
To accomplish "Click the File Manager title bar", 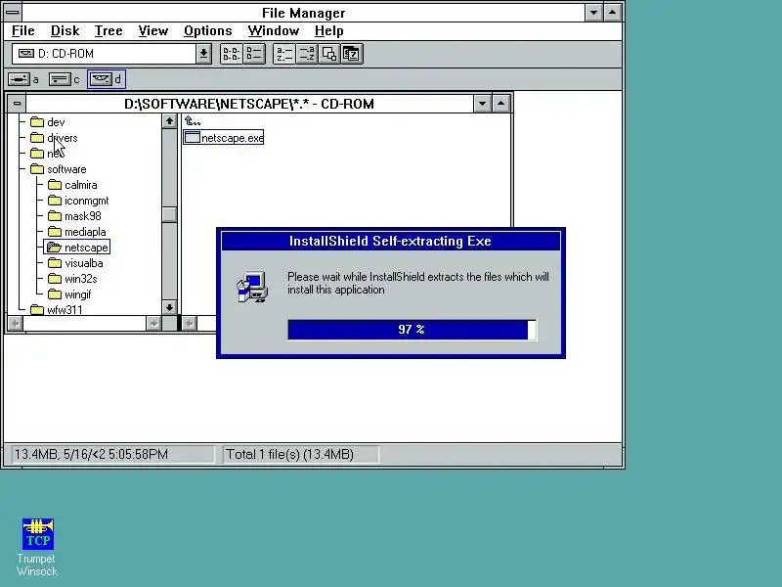I will coord(303,13).
